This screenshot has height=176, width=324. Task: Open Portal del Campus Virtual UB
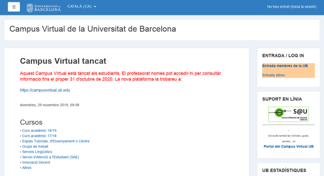289,146
